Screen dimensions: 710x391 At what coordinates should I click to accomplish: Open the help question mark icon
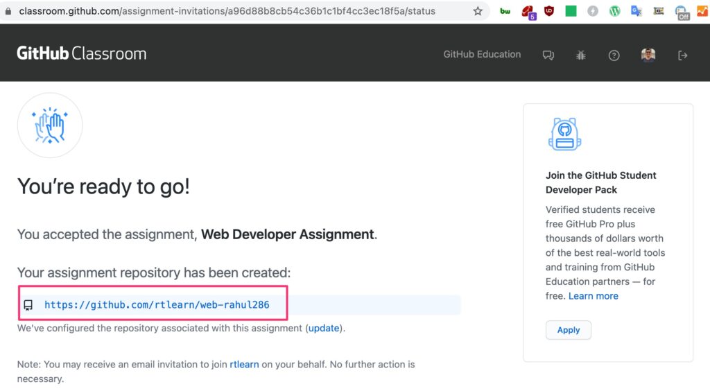[x=614, y=55]
